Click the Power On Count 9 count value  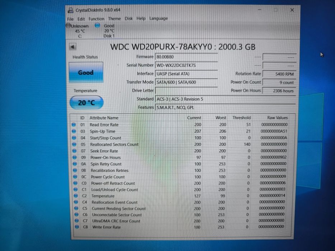click(279, 82)
